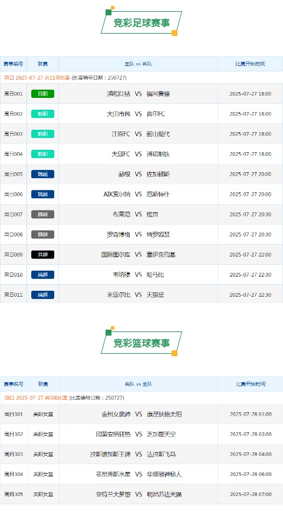The image size is (283, 519).
Task: Open the gray league badge for match 周日007
Action: [42, 214]
